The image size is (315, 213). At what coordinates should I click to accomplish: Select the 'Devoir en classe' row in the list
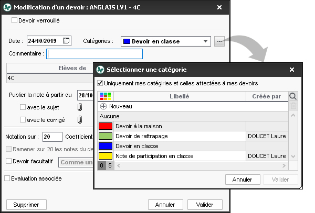(x=193, y=146)
